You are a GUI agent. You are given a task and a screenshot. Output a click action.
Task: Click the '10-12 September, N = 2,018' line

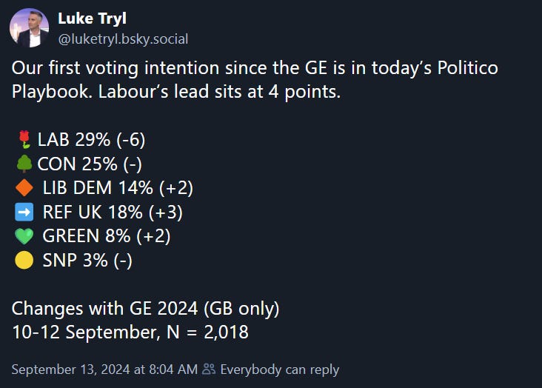[x=130, y=332]
